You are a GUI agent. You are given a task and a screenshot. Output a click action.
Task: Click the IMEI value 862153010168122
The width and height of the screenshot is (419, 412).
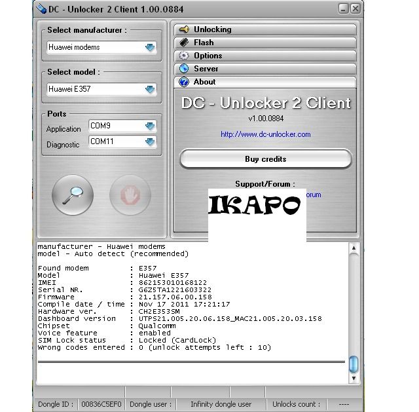click(x=173, y=282)
